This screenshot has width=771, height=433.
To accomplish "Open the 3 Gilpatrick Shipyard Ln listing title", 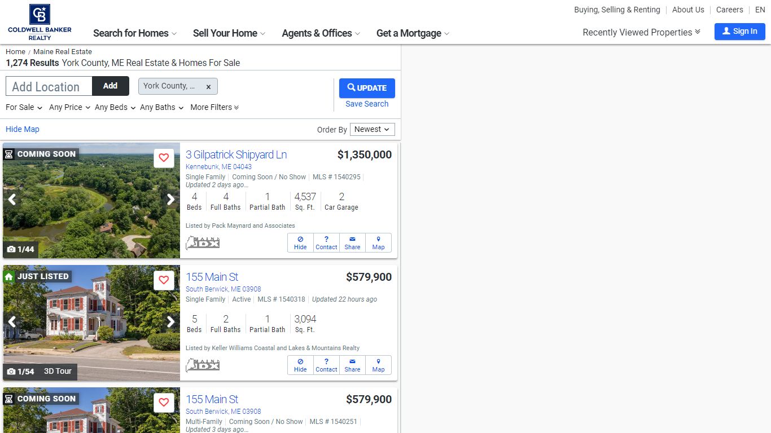I will pyautogui.click(x=236, y=154).
